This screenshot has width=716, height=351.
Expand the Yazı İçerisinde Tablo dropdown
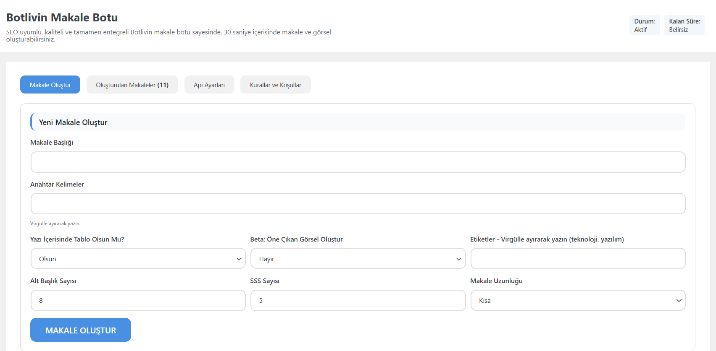tap(138, 259)
